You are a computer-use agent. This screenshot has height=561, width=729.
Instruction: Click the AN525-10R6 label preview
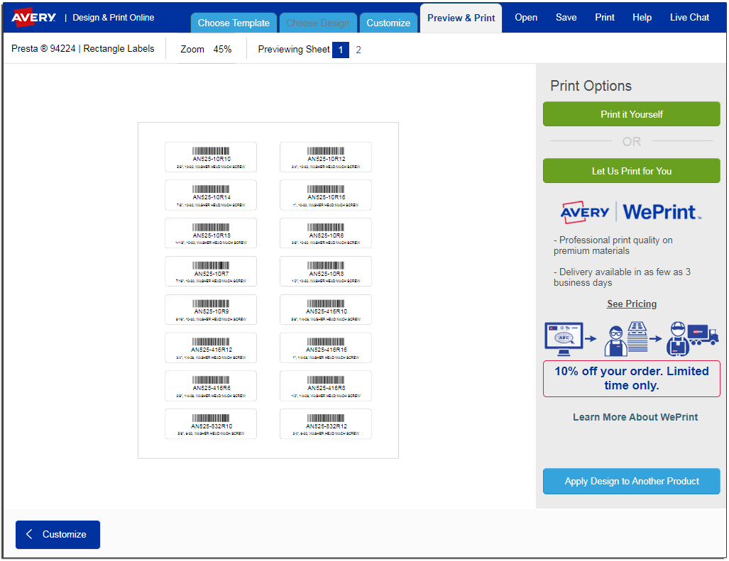click(325, 233)
